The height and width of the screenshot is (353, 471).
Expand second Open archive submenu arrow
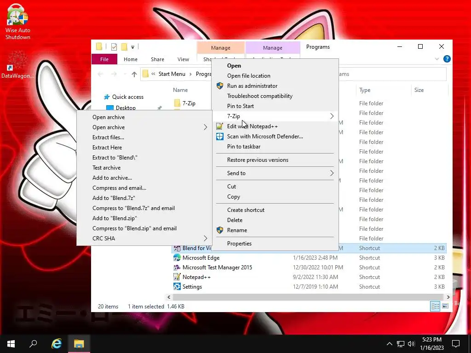(205, 127)
